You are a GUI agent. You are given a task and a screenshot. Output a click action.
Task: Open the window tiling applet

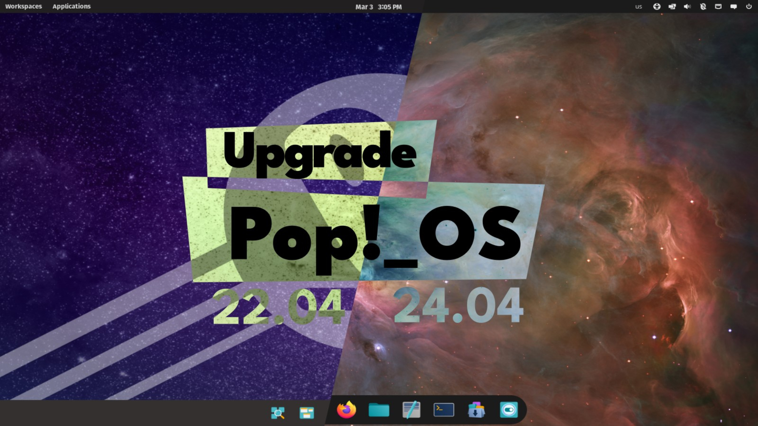672,7
